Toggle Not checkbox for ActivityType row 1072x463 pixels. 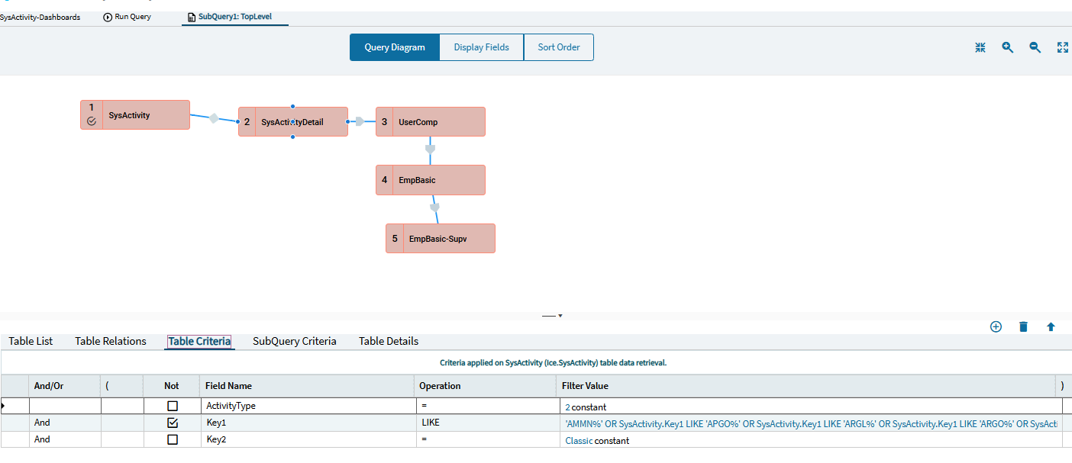173,406
